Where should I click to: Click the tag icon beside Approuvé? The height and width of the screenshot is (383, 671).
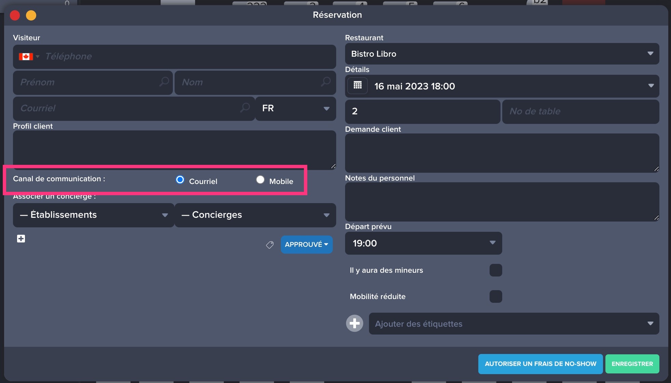click(x=270, y=245)
